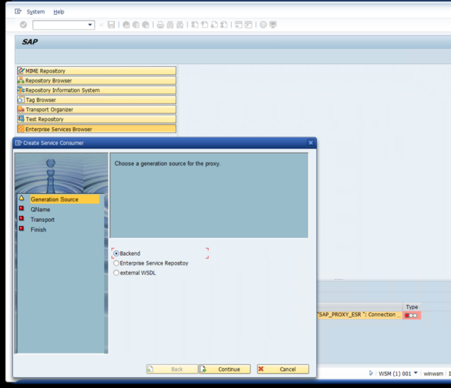
Task: Select Enterprise Service Repository option
Action: (116, 263)
